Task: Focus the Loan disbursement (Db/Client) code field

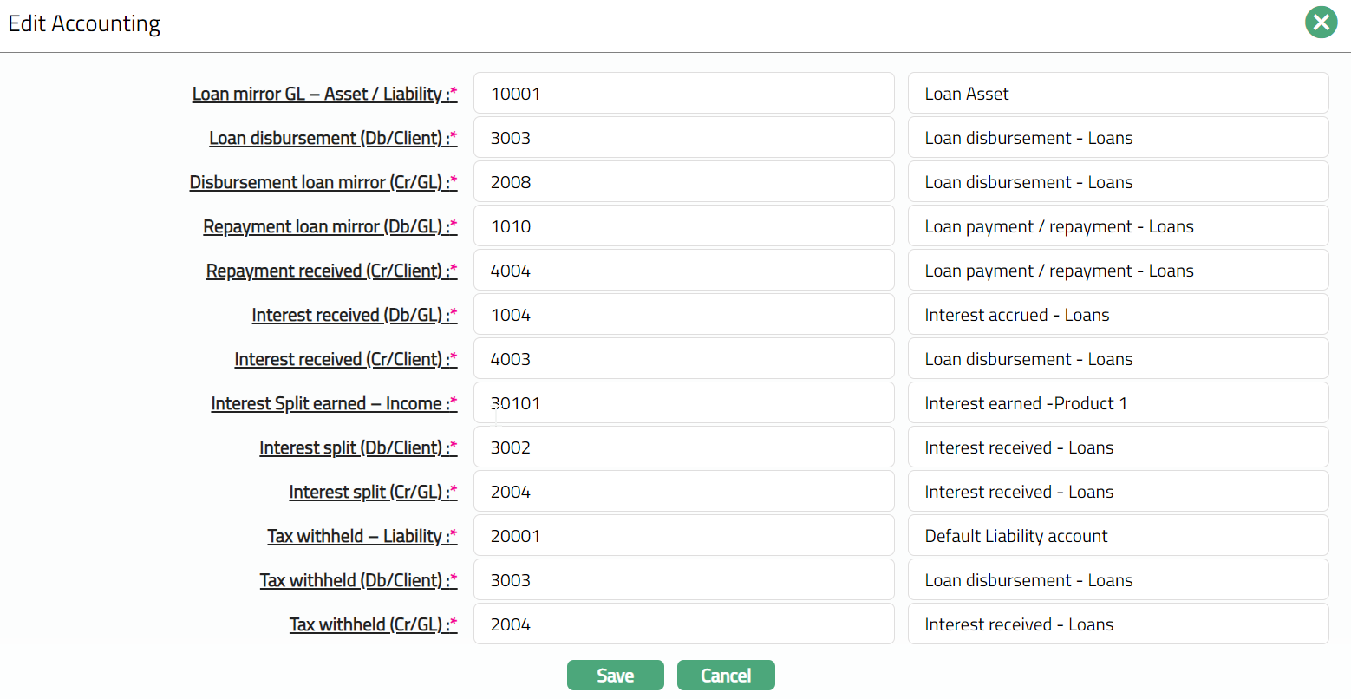Action: [x=683, y=138]
